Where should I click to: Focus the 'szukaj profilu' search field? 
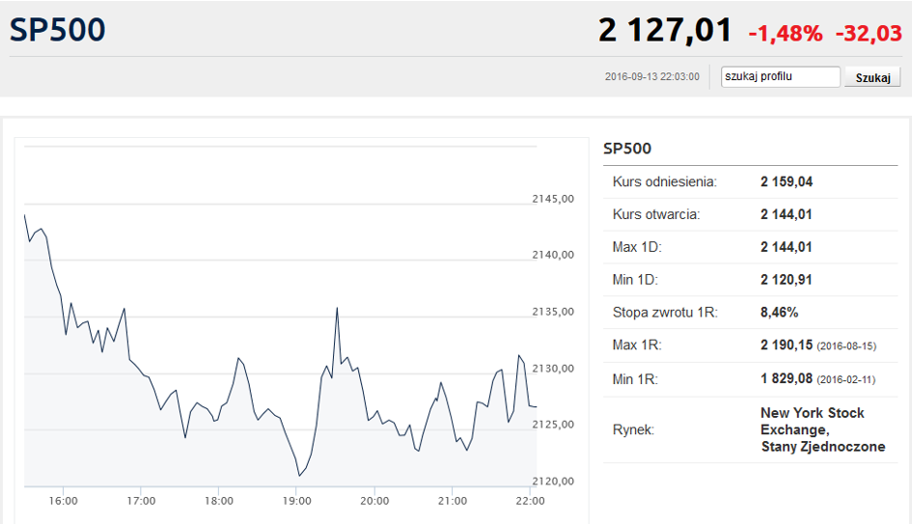click(781, 77)
